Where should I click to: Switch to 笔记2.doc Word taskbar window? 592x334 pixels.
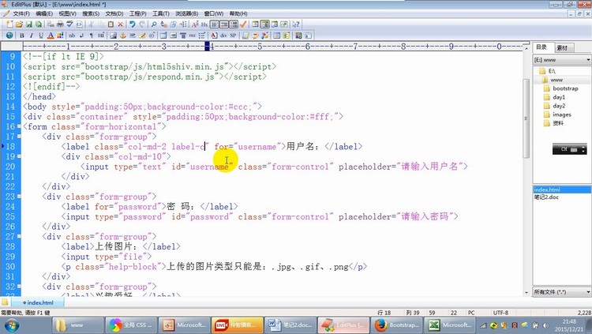(290, 325)
